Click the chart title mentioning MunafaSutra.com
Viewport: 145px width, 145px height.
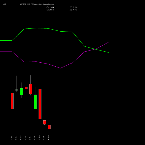pos(37,4)
